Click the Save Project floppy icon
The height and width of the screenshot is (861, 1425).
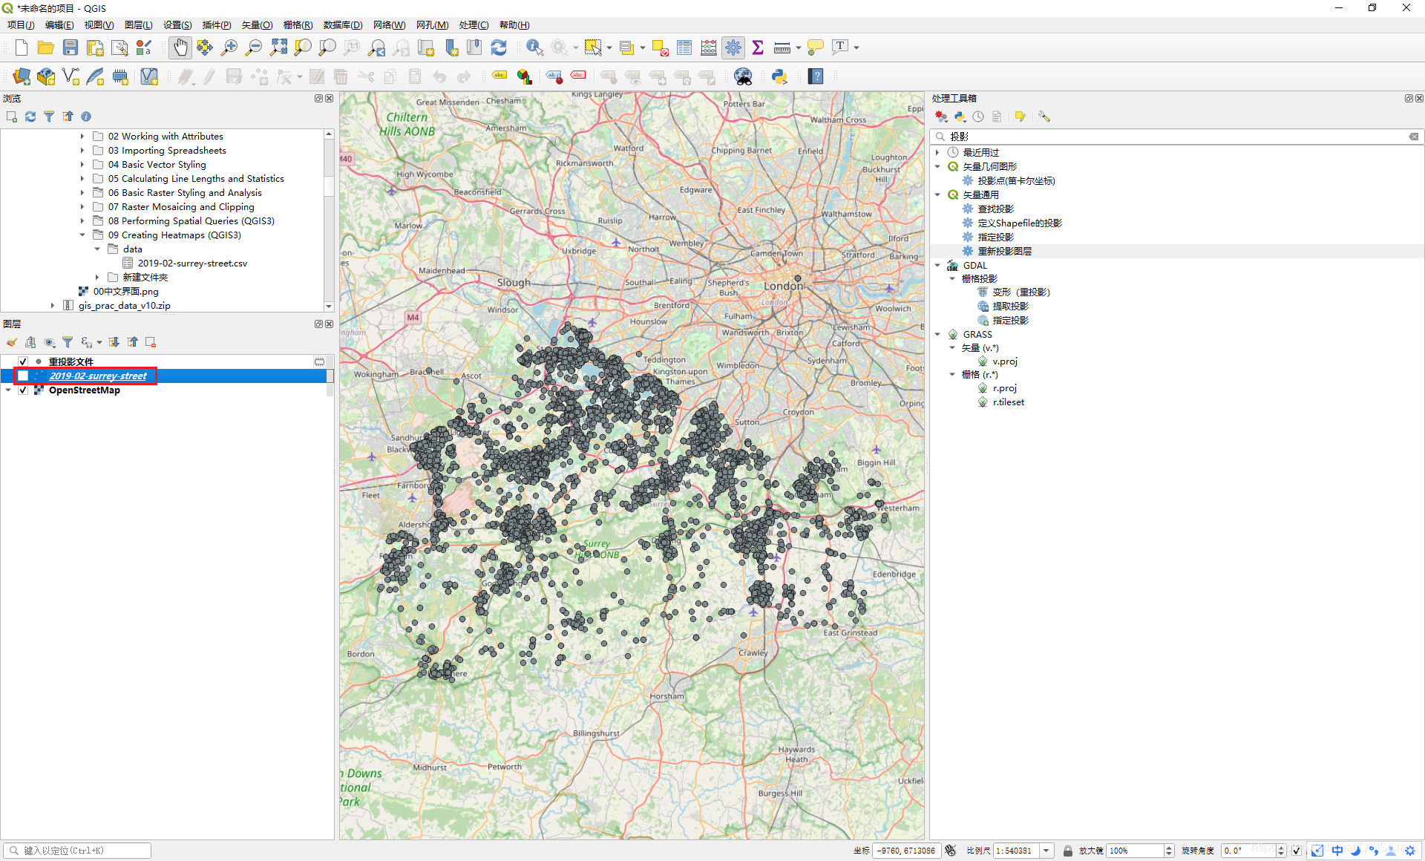(71, 48)
